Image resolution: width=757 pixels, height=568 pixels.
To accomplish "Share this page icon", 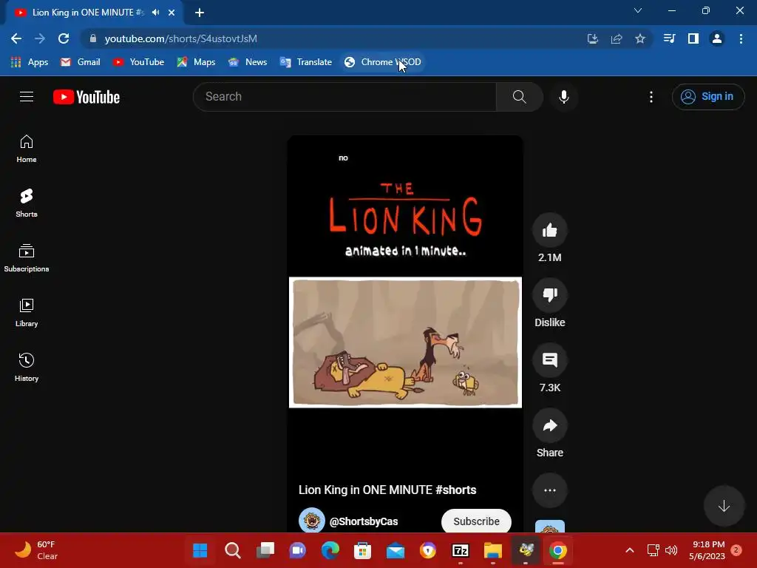I will coord(617,38).
